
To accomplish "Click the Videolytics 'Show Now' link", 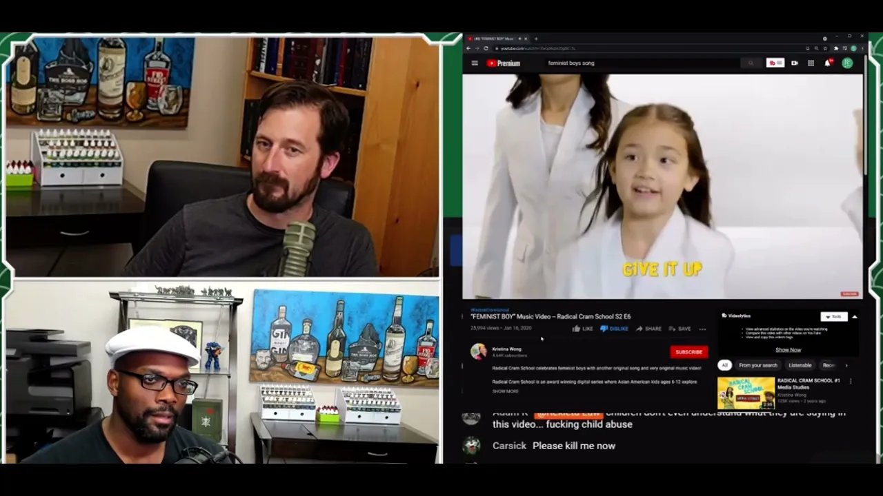I will pyautogui.click(x=788, y=349).
